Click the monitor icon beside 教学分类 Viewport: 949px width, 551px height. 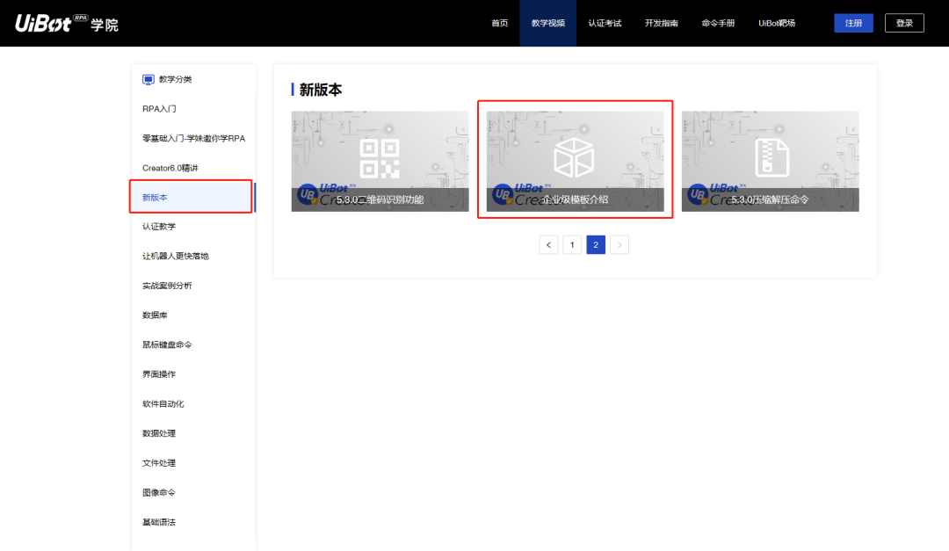tap(149, 79)
